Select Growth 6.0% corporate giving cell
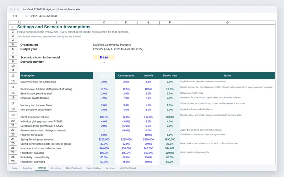 click(x=148, y=126)
